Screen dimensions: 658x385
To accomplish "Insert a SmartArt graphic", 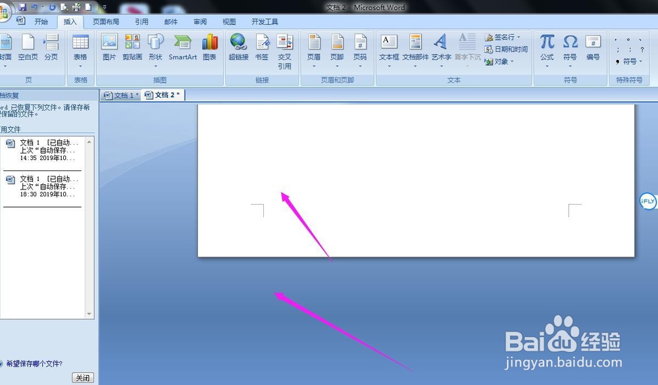I will click(182, 47).
